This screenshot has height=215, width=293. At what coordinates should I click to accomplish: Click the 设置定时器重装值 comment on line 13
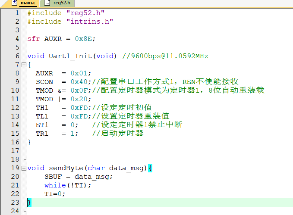131,116
